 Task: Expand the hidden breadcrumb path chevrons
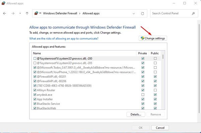[40, 13]
